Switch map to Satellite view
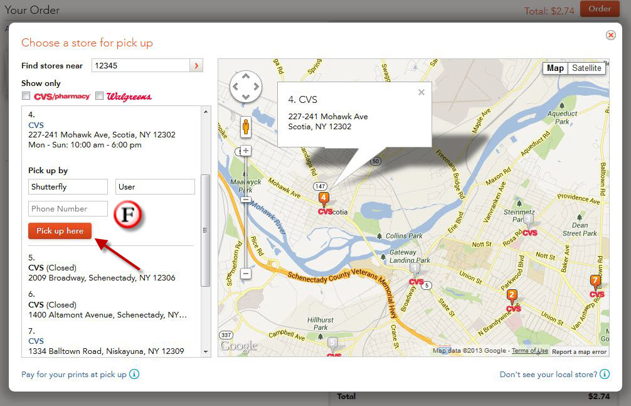Image resolution: width=631 pixels, height=406 pixels. (586, 68)
